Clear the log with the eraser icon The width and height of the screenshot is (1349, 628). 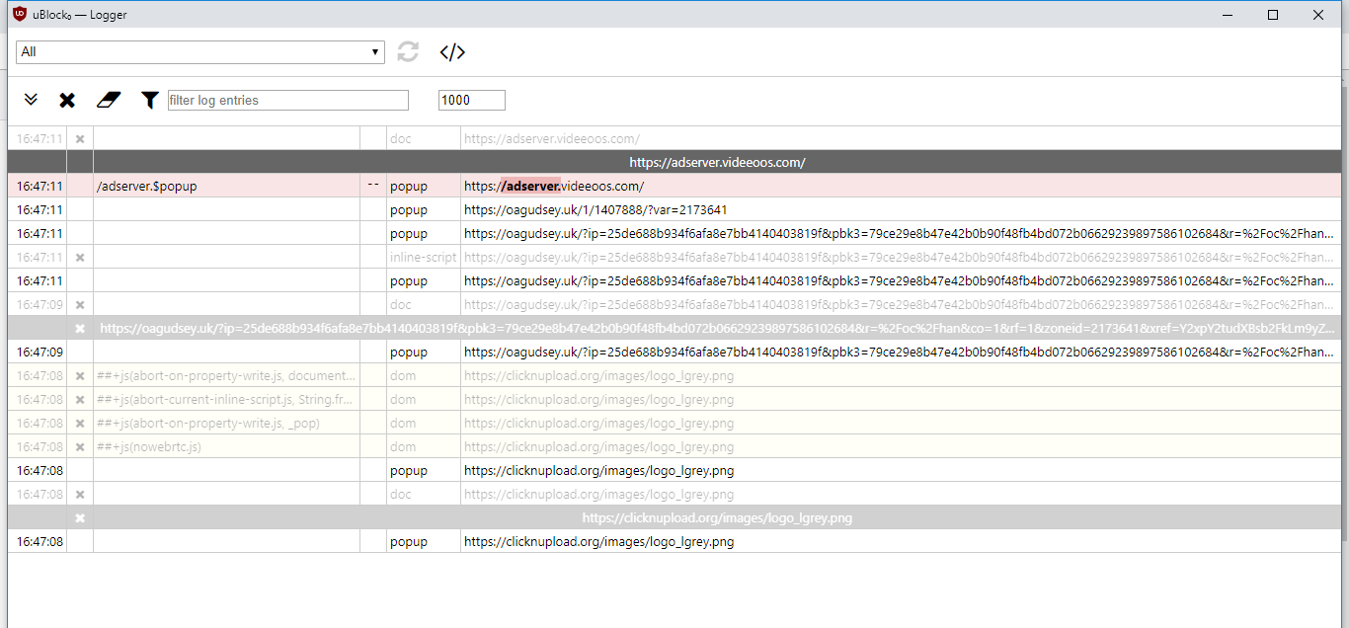(x=108, y=99)
